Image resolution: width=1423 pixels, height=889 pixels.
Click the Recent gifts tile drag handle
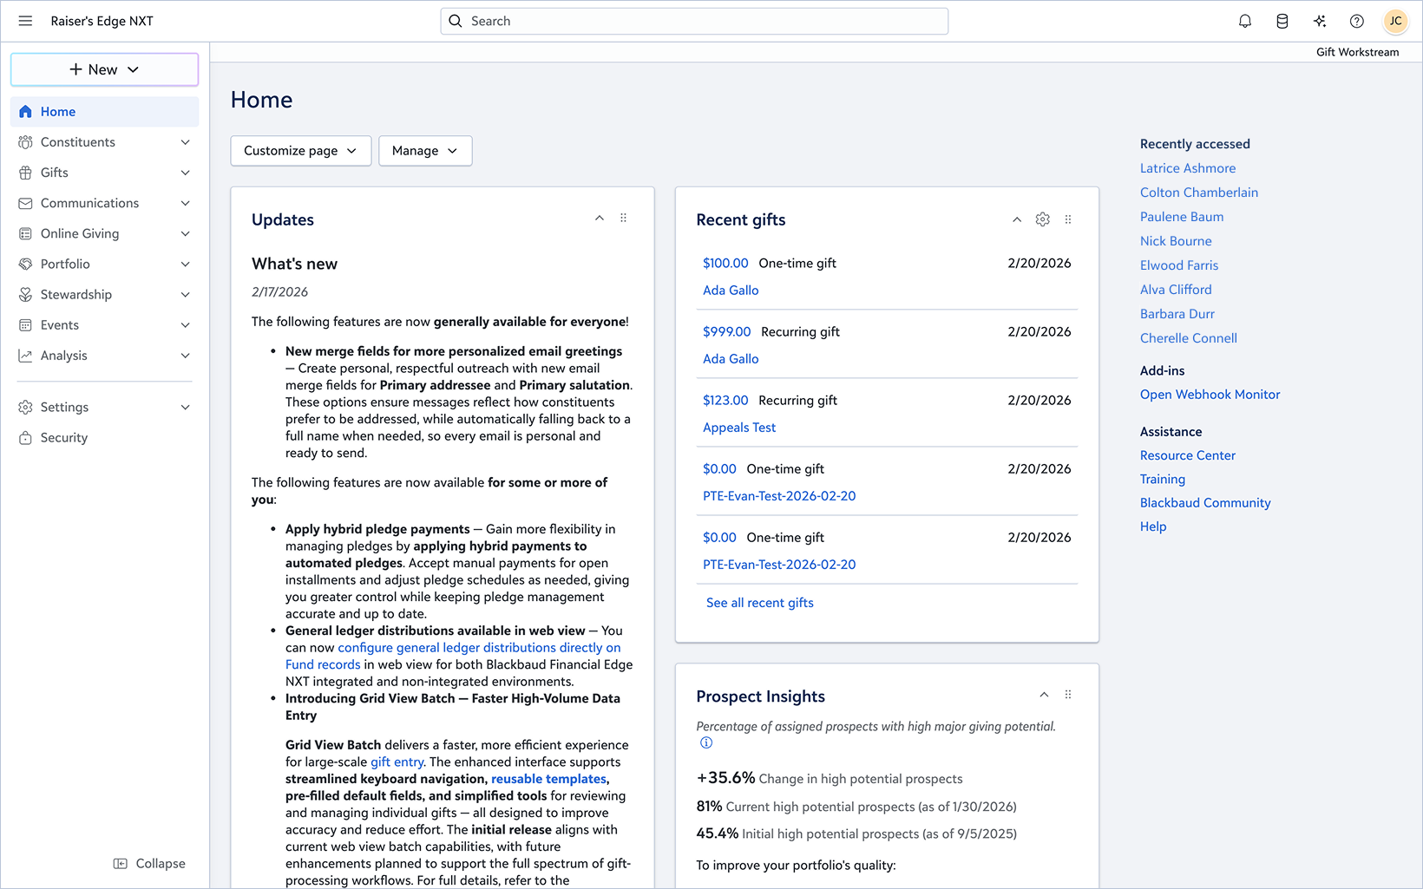point(1068,219)
